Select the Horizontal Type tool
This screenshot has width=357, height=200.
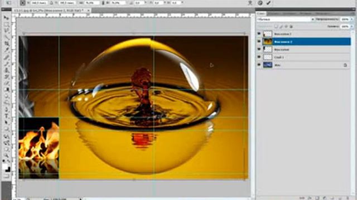coord(6,116)
